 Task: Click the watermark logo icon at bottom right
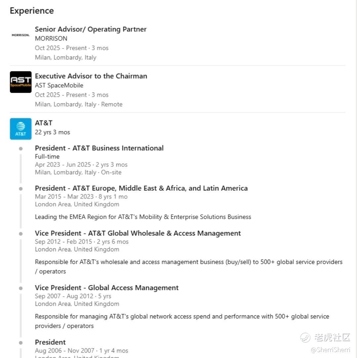point(305,338)
